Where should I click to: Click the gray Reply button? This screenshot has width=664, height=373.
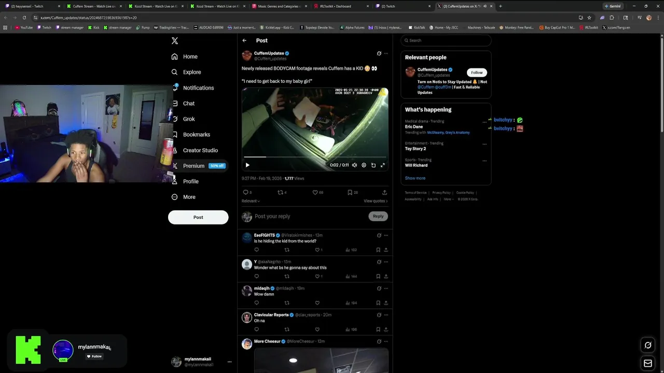(x=378, y=217)
